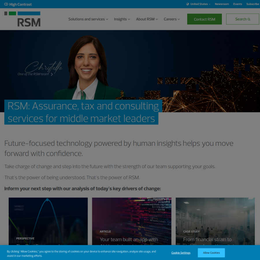Click the RSM logo
260x260 pixels.
click(x=22, y=19)
